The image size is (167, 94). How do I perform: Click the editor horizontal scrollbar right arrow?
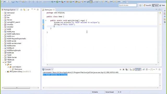click(x=156, y=64)
